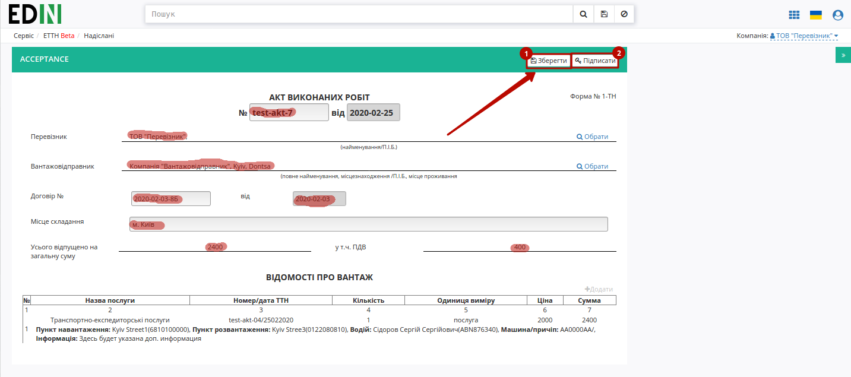Image resolution: width=851 pixels, height=377 pixels.
Task: Open the apps grid icon
Action: [794, 15]
